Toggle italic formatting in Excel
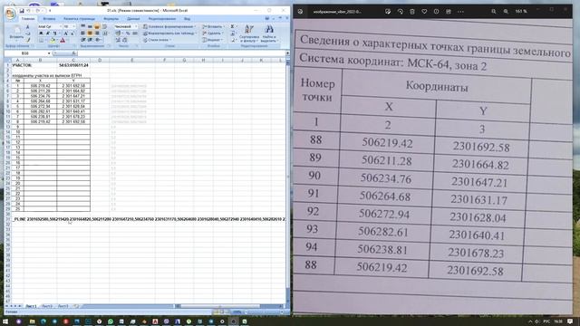580x326 pixels. click(48, 34)
